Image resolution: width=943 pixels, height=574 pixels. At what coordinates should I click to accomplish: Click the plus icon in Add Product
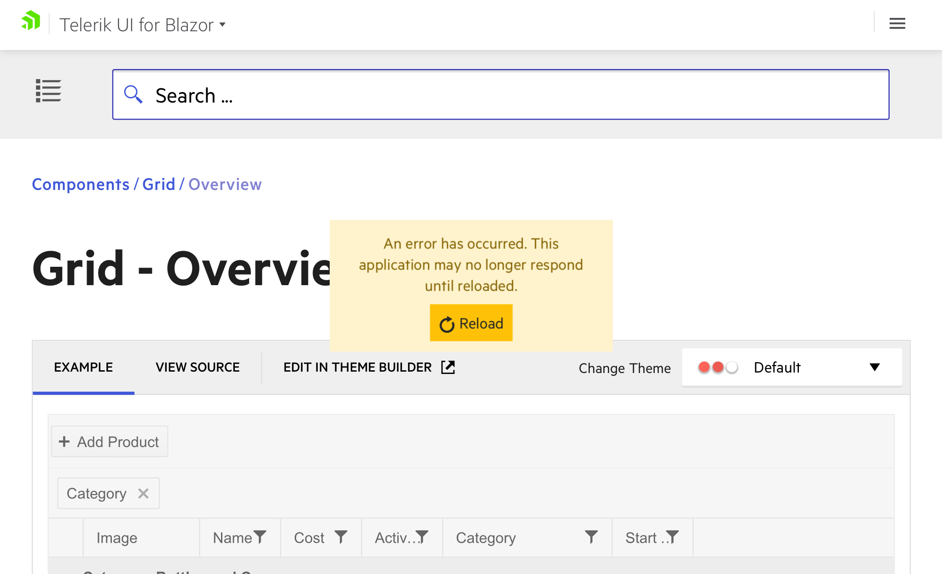[64, 442]
